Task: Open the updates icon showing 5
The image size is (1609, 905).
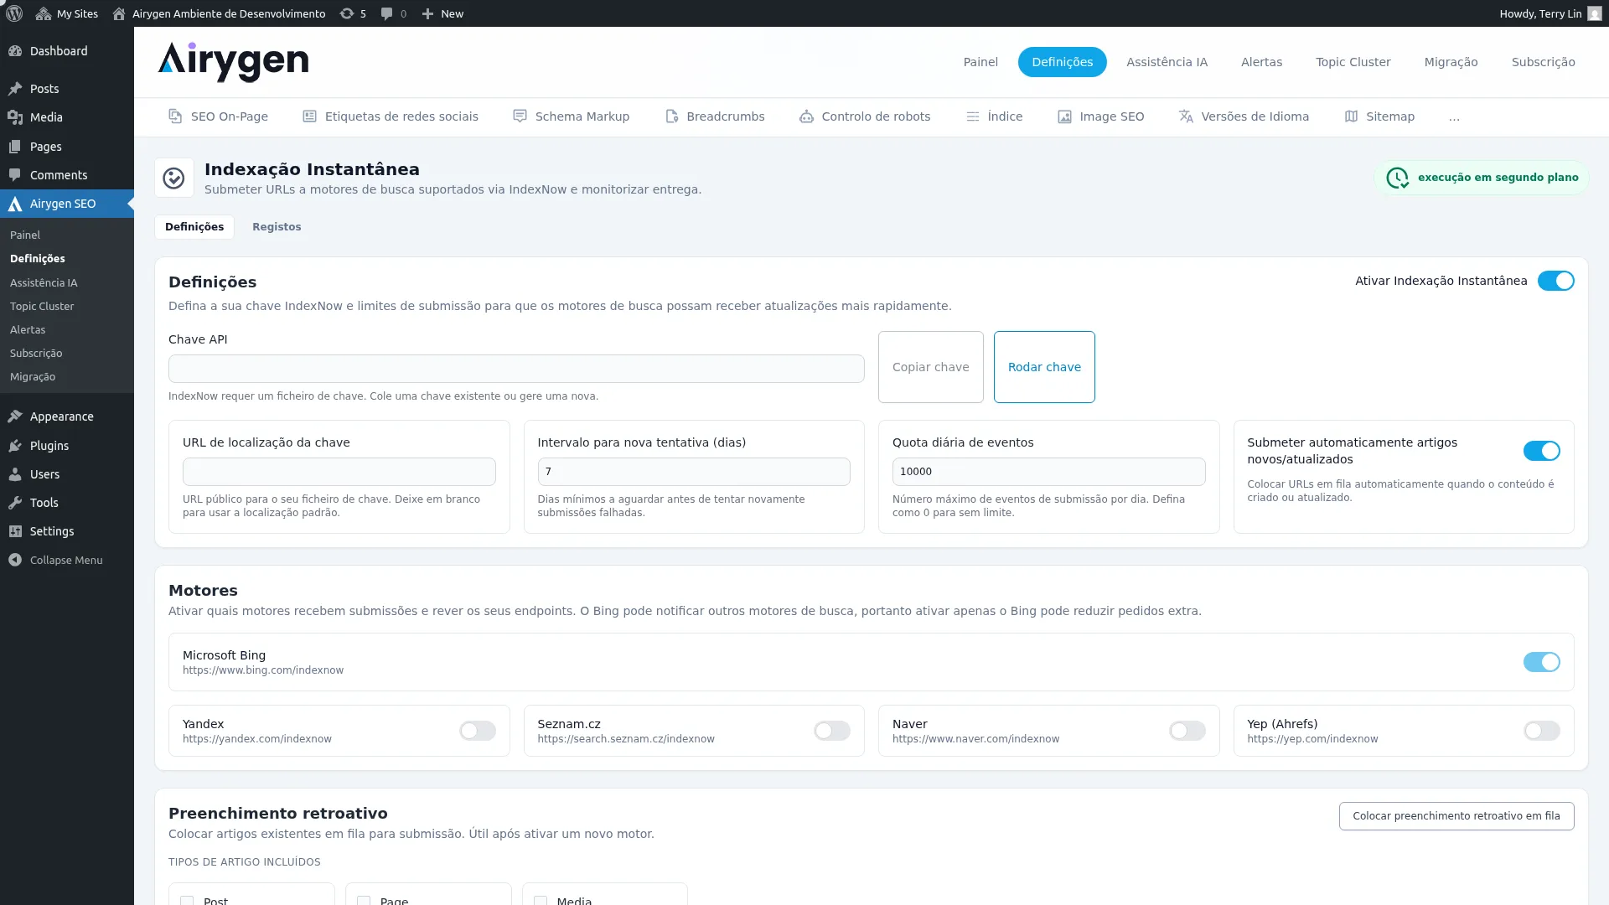Action: 346,13
